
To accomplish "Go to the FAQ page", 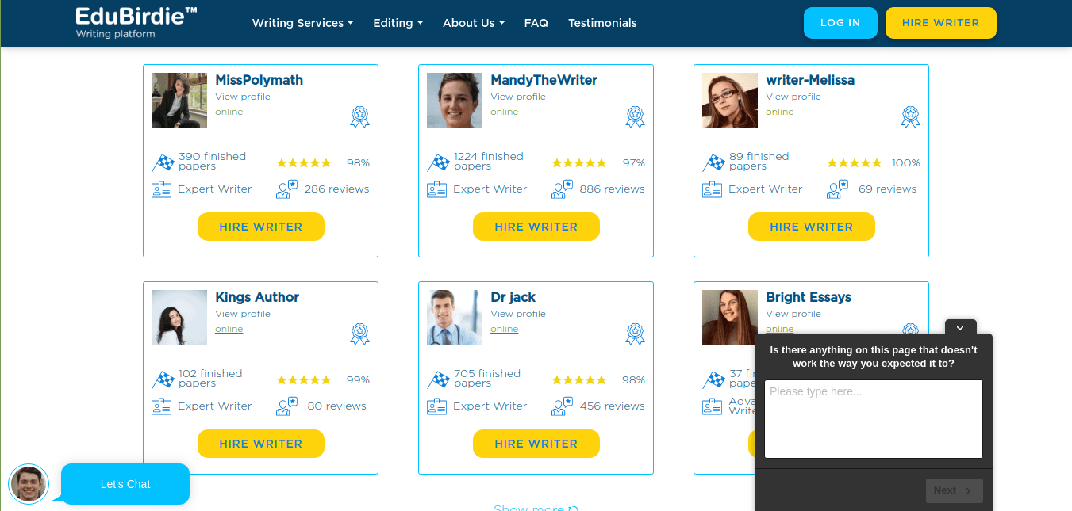I will (x=536, y=23).
